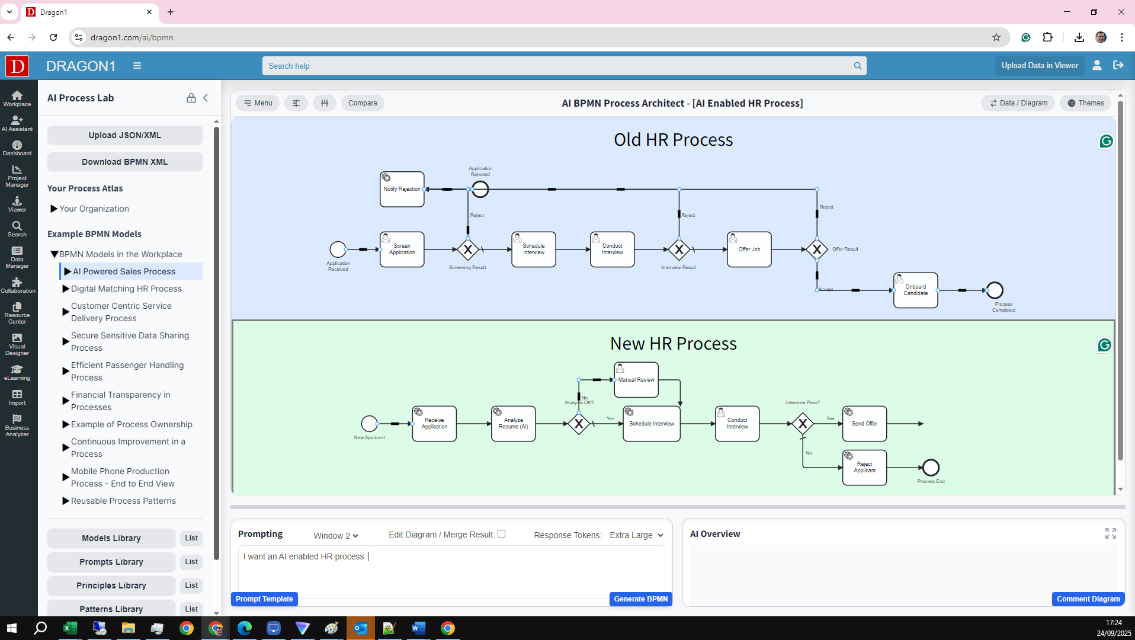Open the diagram Menu button
Image resolution: width=1135 pixels, height=640 pixels.
pos(258,103)
